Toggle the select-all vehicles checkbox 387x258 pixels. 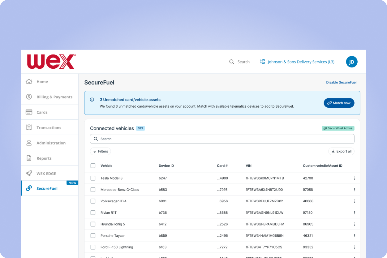(x=93, y=166)
